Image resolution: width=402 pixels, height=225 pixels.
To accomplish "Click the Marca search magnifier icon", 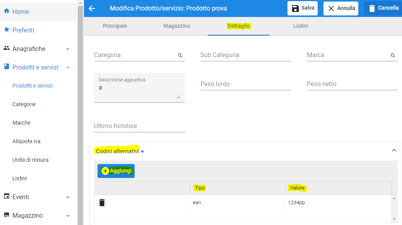I will pos(393,56).
